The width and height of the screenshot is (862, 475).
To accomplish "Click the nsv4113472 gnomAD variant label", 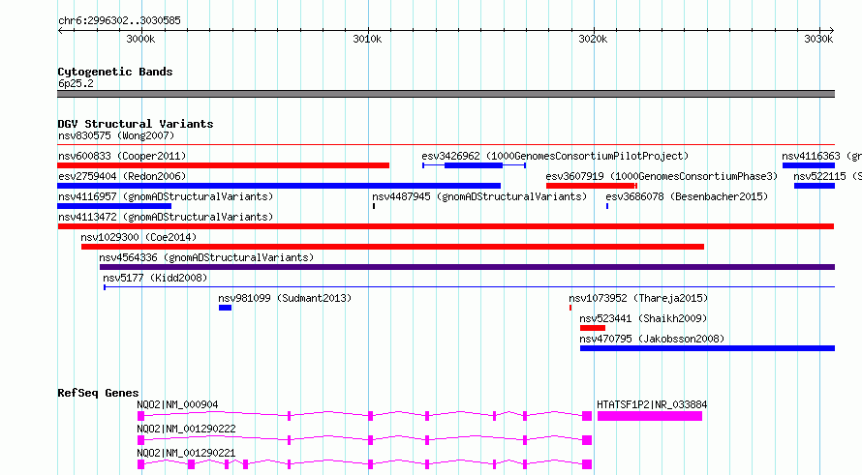I will [x=166, y=217].
